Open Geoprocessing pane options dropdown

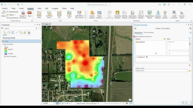tap(186, 25)
